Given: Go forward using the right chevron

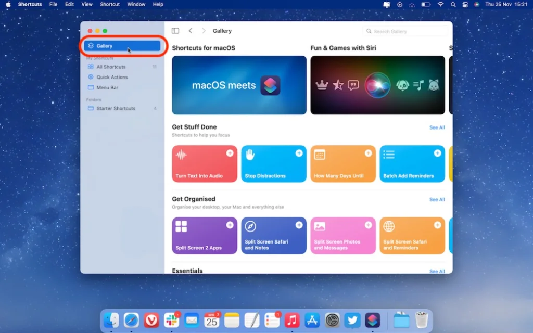Looking at the screenshot, I should (x=204, y=31).
